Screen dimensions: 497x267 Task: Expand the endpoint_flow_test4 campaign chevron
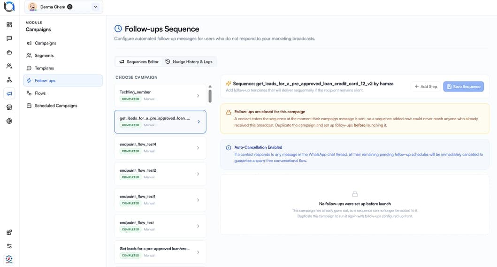[198, 148]
